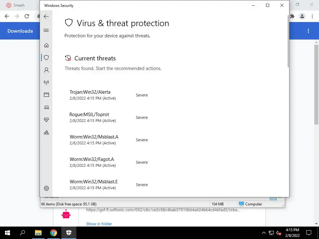Click the softonic download URL link
319x239 pixels.
pyautogui.click(x=163, y=210)
